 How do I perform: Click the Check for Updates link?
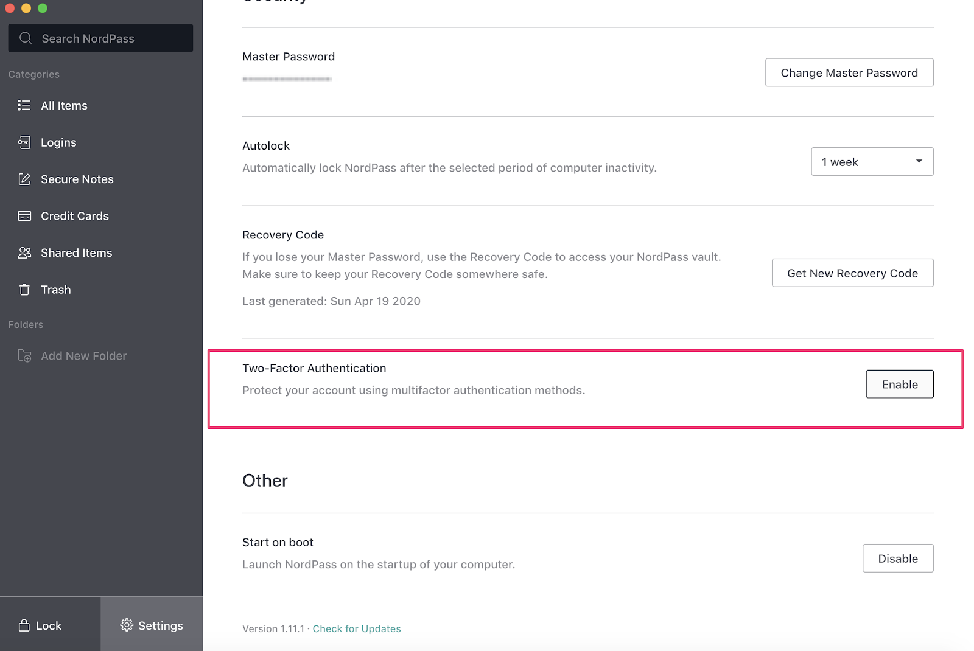[357, 628]
